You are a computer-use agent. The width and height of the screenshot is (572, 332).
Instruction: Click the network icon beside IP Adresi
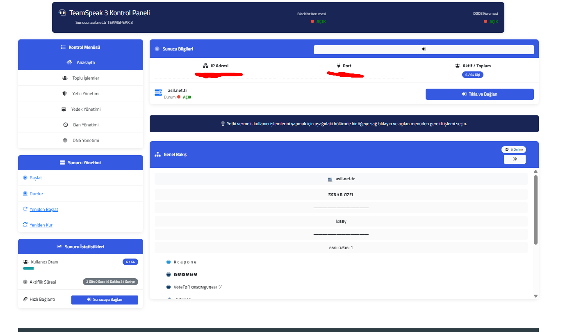pyautogui.click(x=206, y=66)
